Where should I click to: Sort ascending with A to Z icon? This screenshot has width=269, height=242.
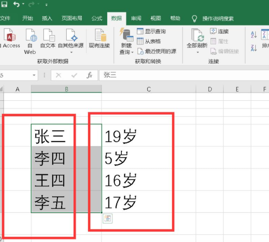click(x=254, y=35)
